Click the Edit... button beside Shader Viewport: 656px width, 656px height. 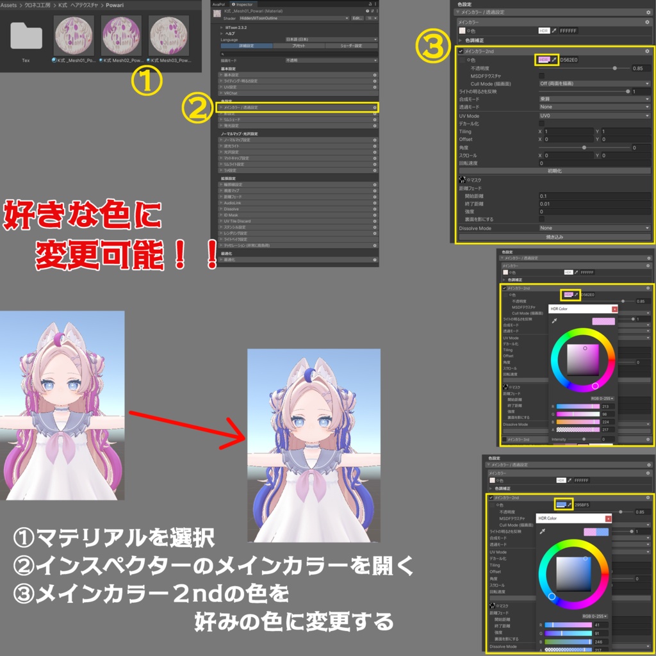[x=357, y=19]
